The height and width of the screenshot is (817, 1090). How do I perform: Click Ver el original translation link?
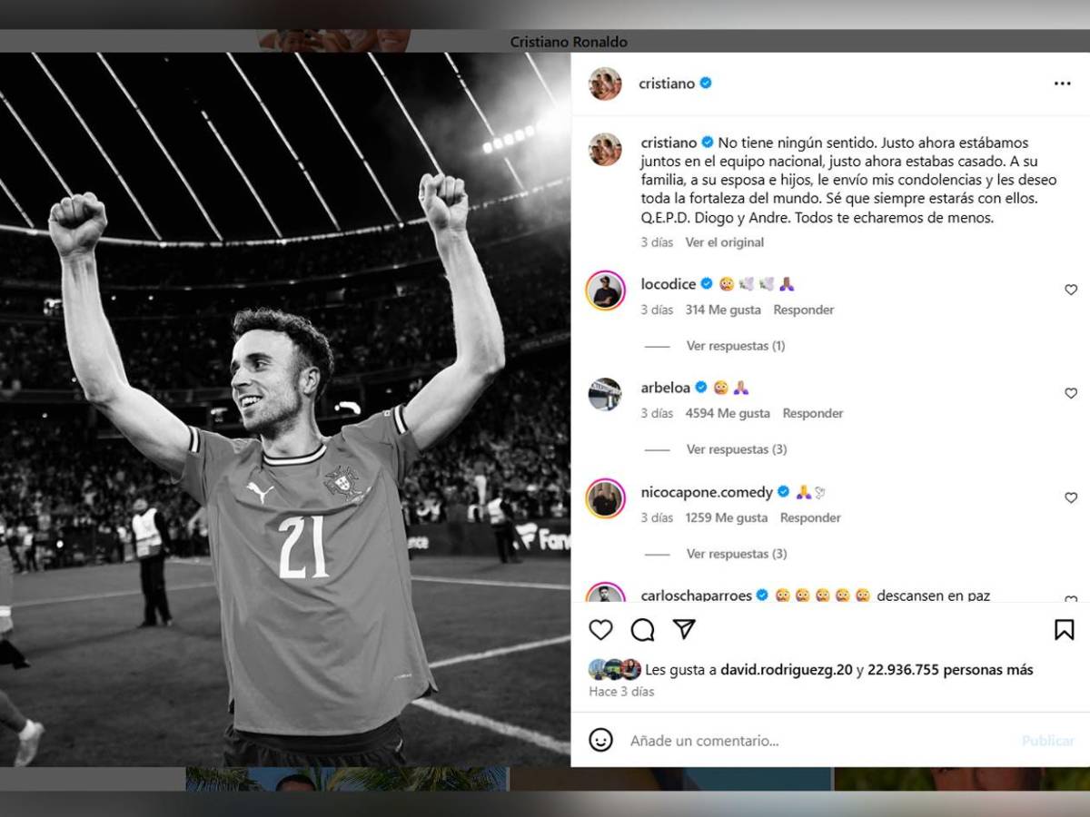[725, 242]
